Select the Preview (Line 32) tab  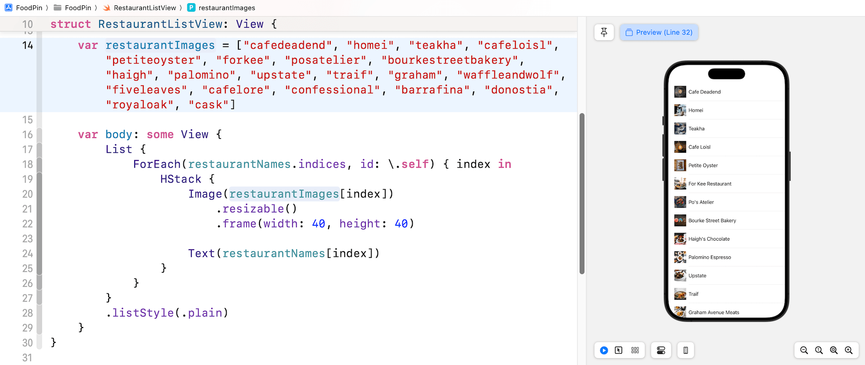pos(659,32)
